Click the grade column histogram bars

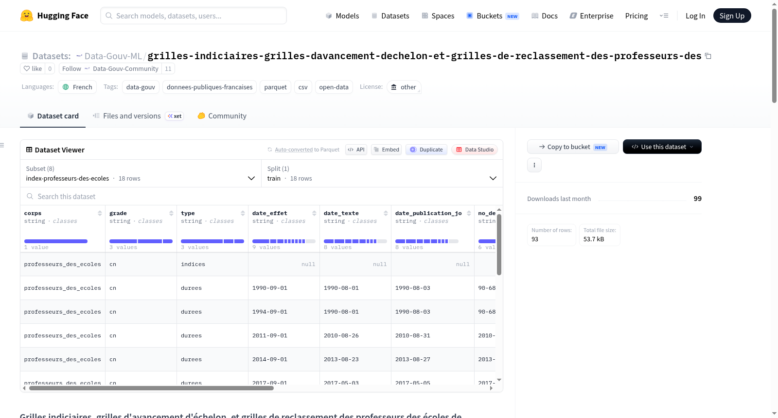tap(141, 241)
